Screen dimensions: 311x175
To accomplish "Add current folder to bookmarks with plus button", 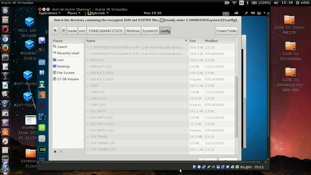I will [55, 152].
